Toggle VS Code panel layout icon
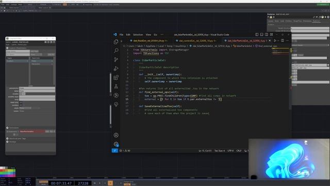Viewport: 330px width, 186px height. (x=261, y=35)
